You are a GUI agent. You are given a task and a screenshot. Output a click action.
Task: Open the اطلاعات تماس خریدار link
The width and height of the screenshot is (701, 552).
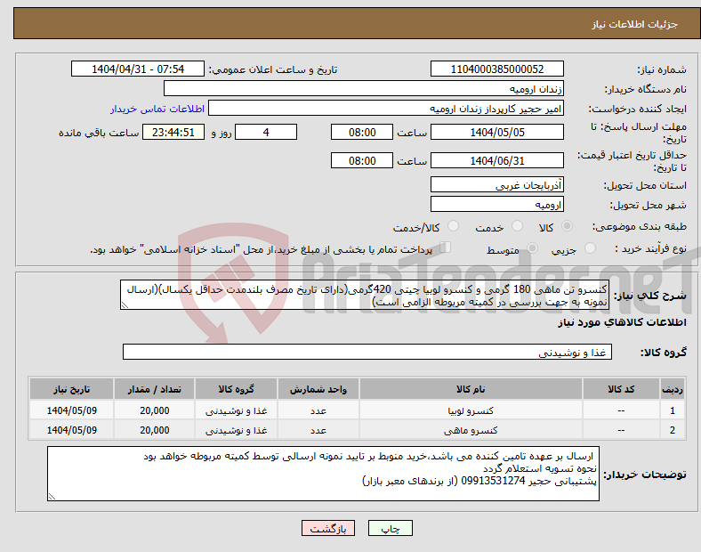[x=157, y=109]
